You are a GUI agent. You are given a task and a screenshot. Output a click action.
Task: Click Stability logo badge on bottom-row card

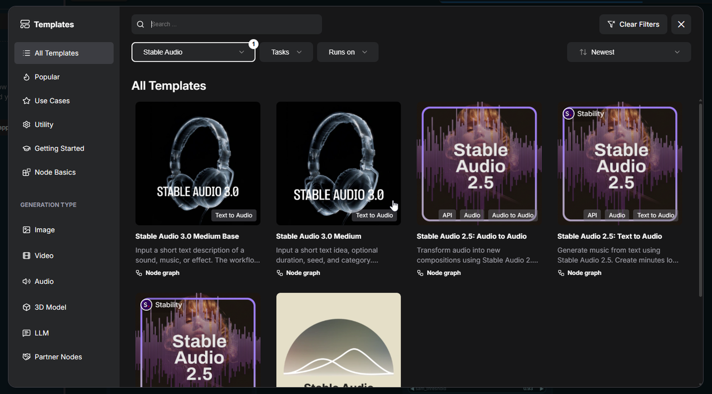click(x=146, y=305)
